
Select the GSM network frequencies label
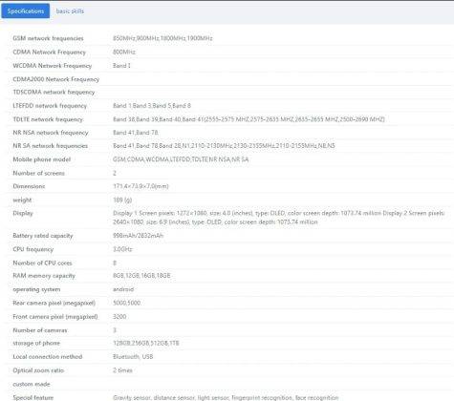pyautogui.click(x=48, y=38)
